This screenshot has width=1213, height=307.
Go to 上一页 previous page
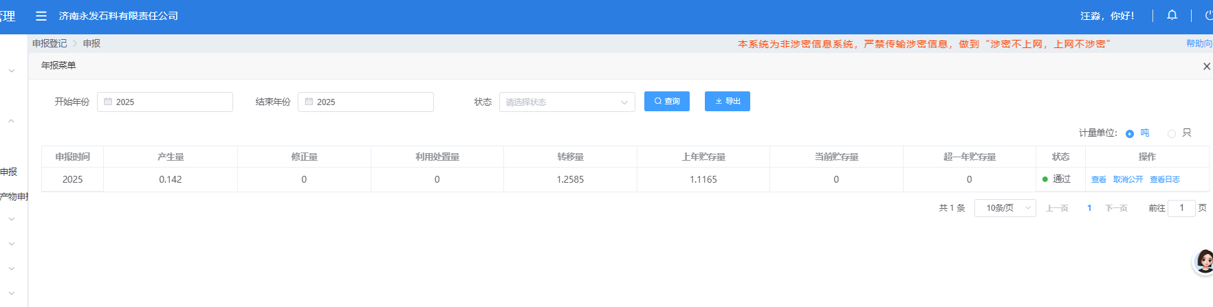(1057, 208)
